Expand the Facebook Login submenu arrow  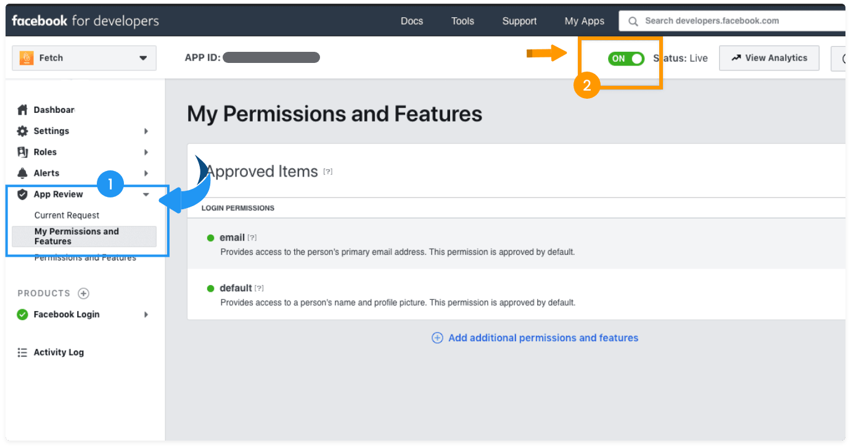tap(146, 315)
